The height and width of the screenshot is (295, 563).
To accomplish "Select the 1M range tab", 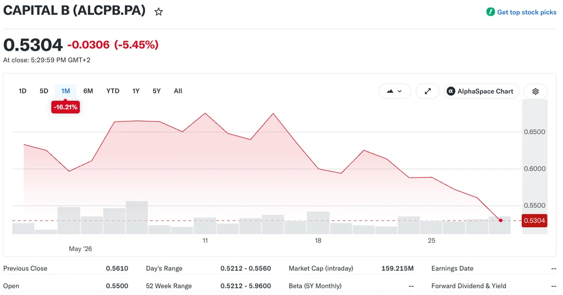I will [66, 91].
